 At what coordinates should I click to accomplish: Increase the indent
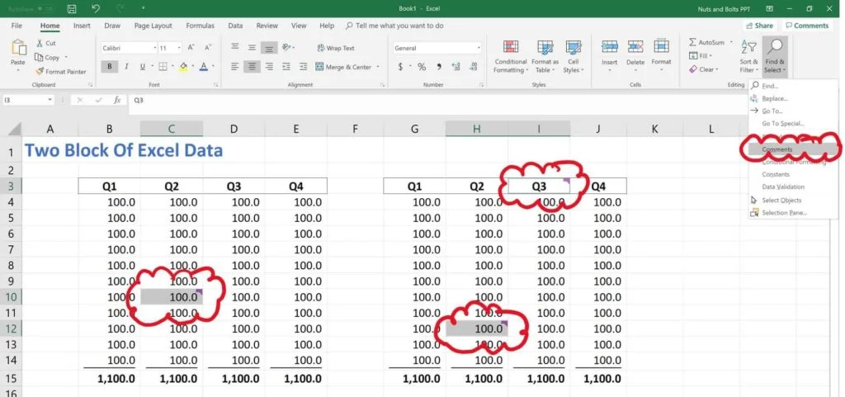click(x=304, y=67)
